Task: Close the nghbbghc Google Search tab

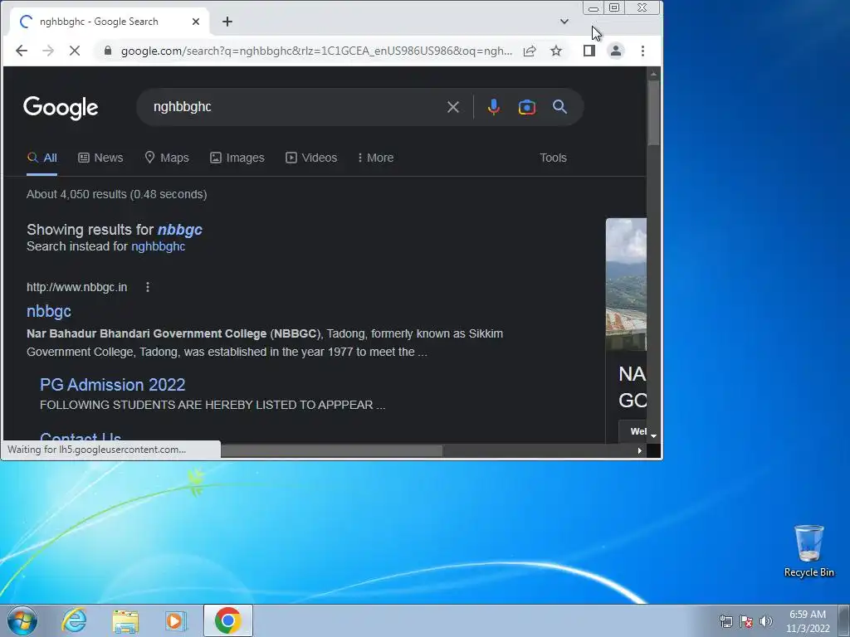Action: click(196, 22)
